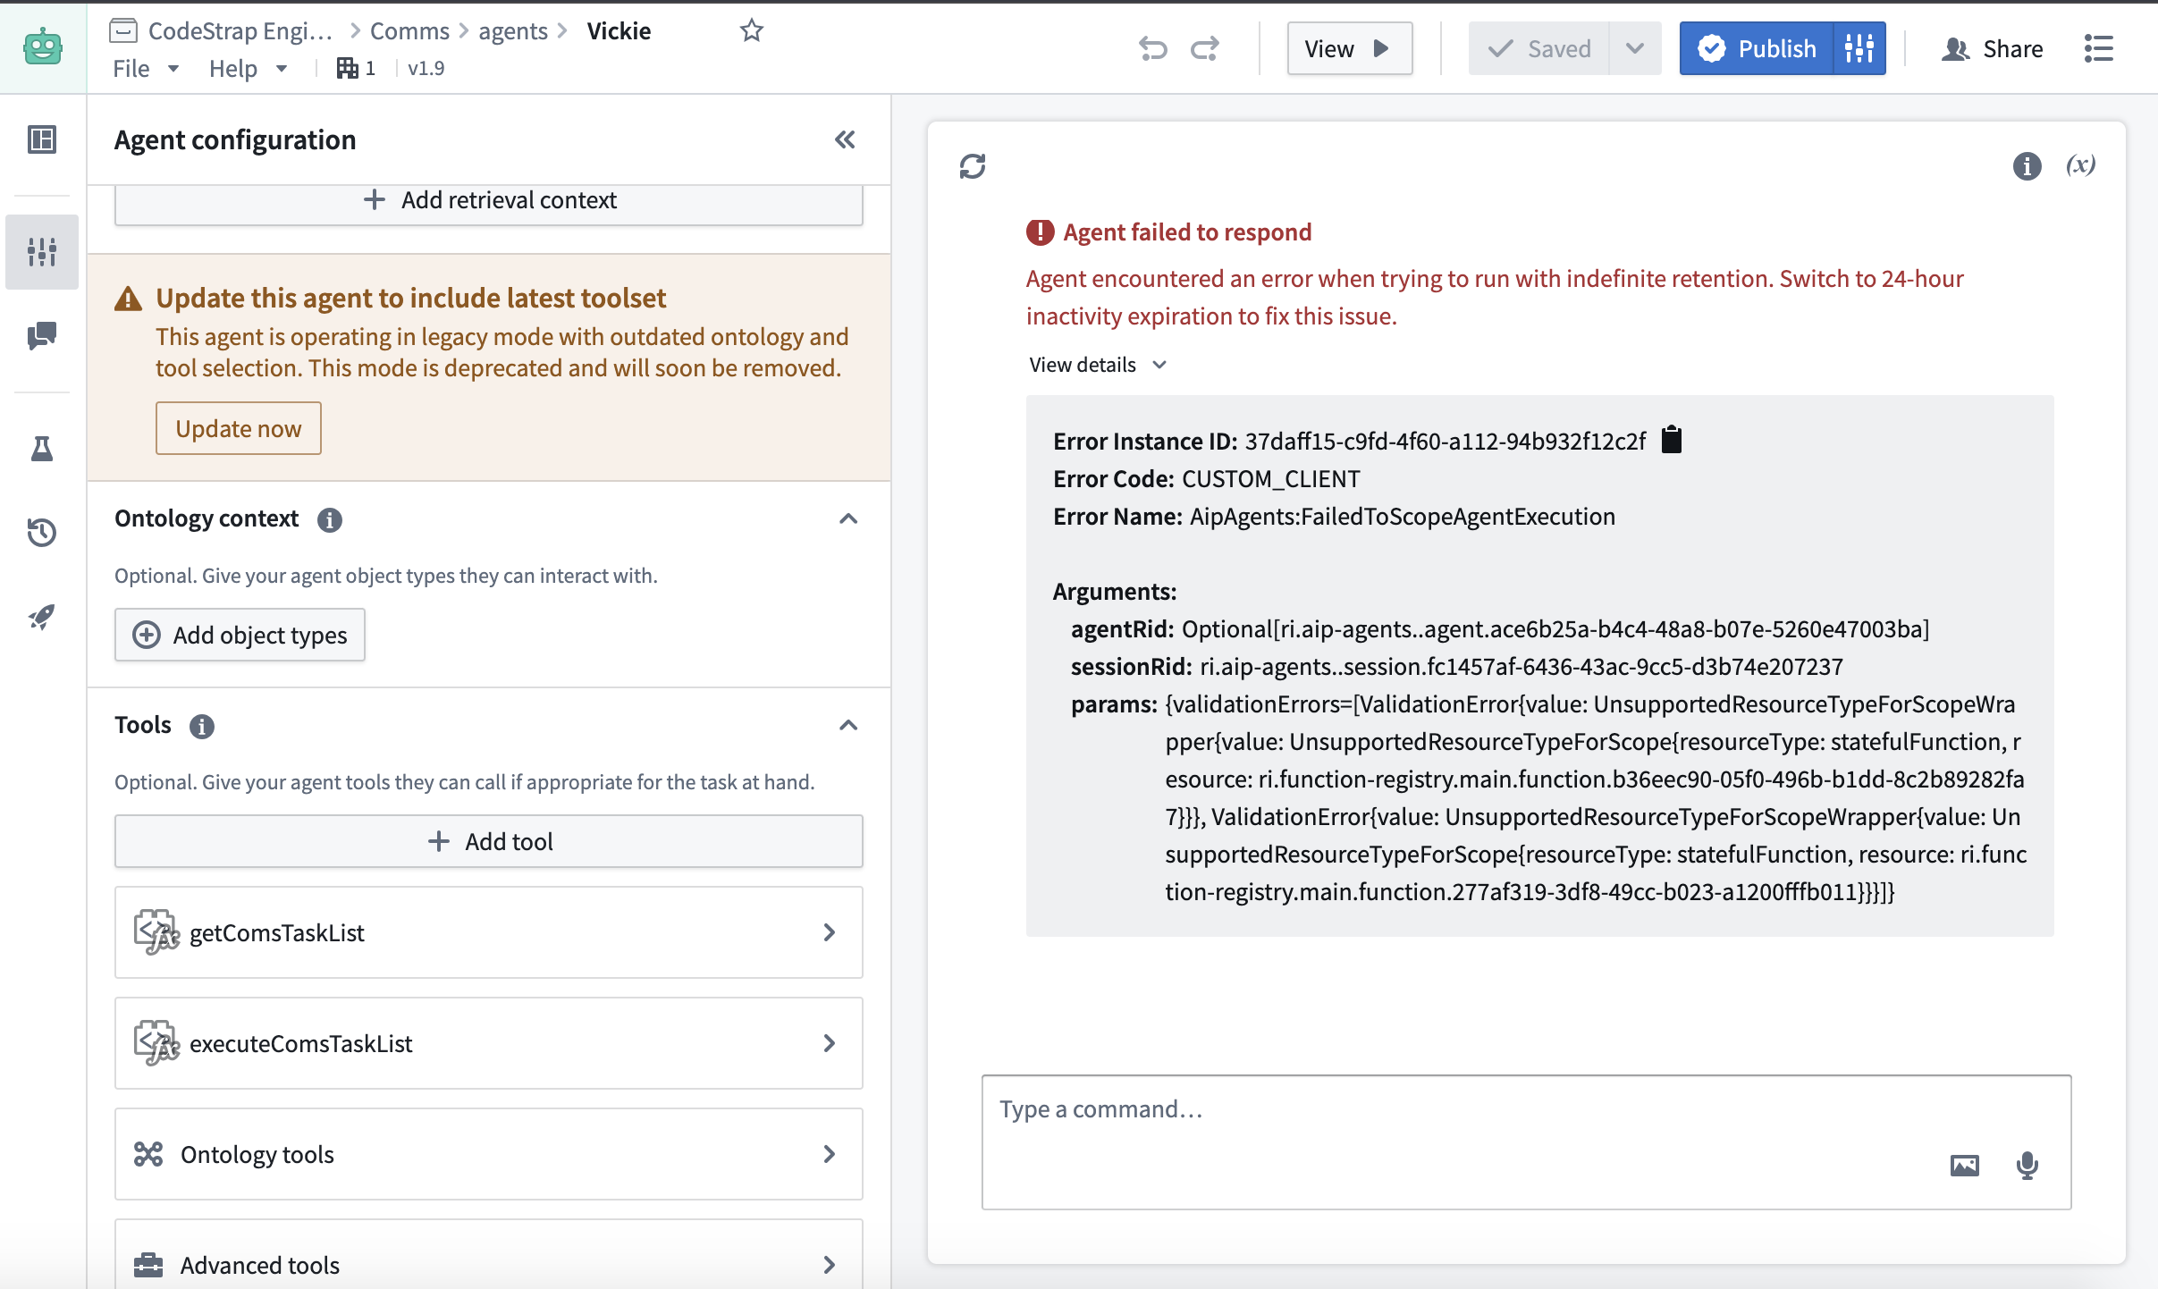Click the green robot agent logo

click(42, 47)
